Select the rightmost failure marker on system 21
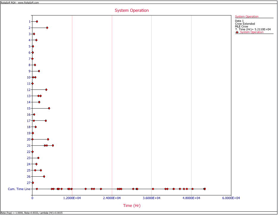This screenshot has width=278, height=215. tap(53, 145)
